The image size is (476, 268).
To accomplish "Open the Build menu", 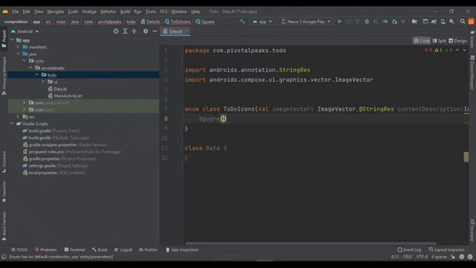I will [x=125, y=12].
